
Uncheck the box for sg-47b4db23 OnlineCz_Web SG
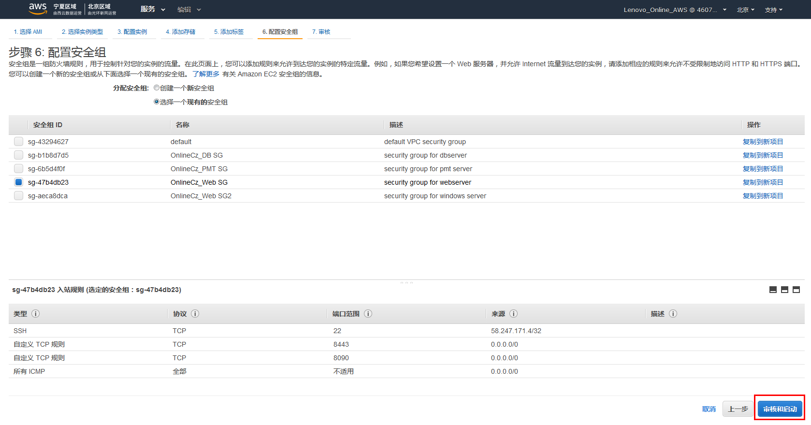tap(18, 182)
